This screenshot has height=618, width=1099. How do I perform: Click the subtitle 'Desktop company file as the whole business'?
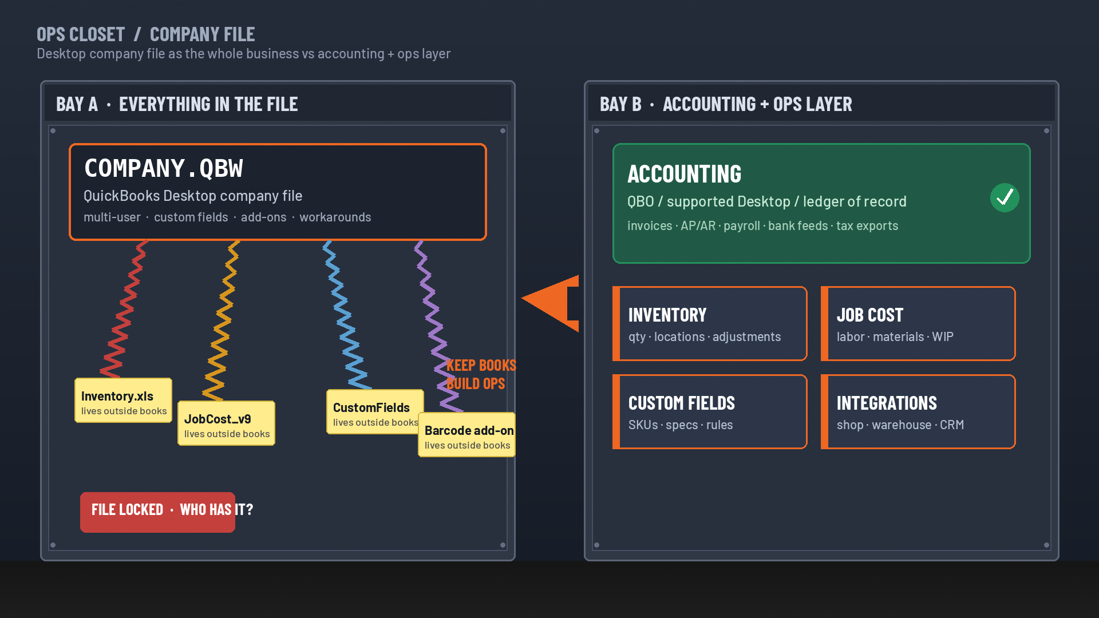[243, 54]
